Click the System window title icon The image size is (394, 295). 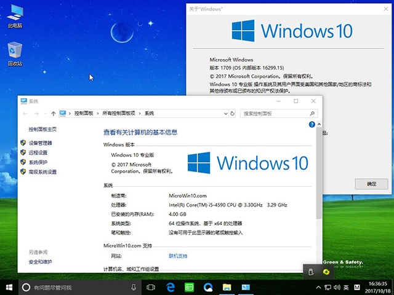click(23, 101)
